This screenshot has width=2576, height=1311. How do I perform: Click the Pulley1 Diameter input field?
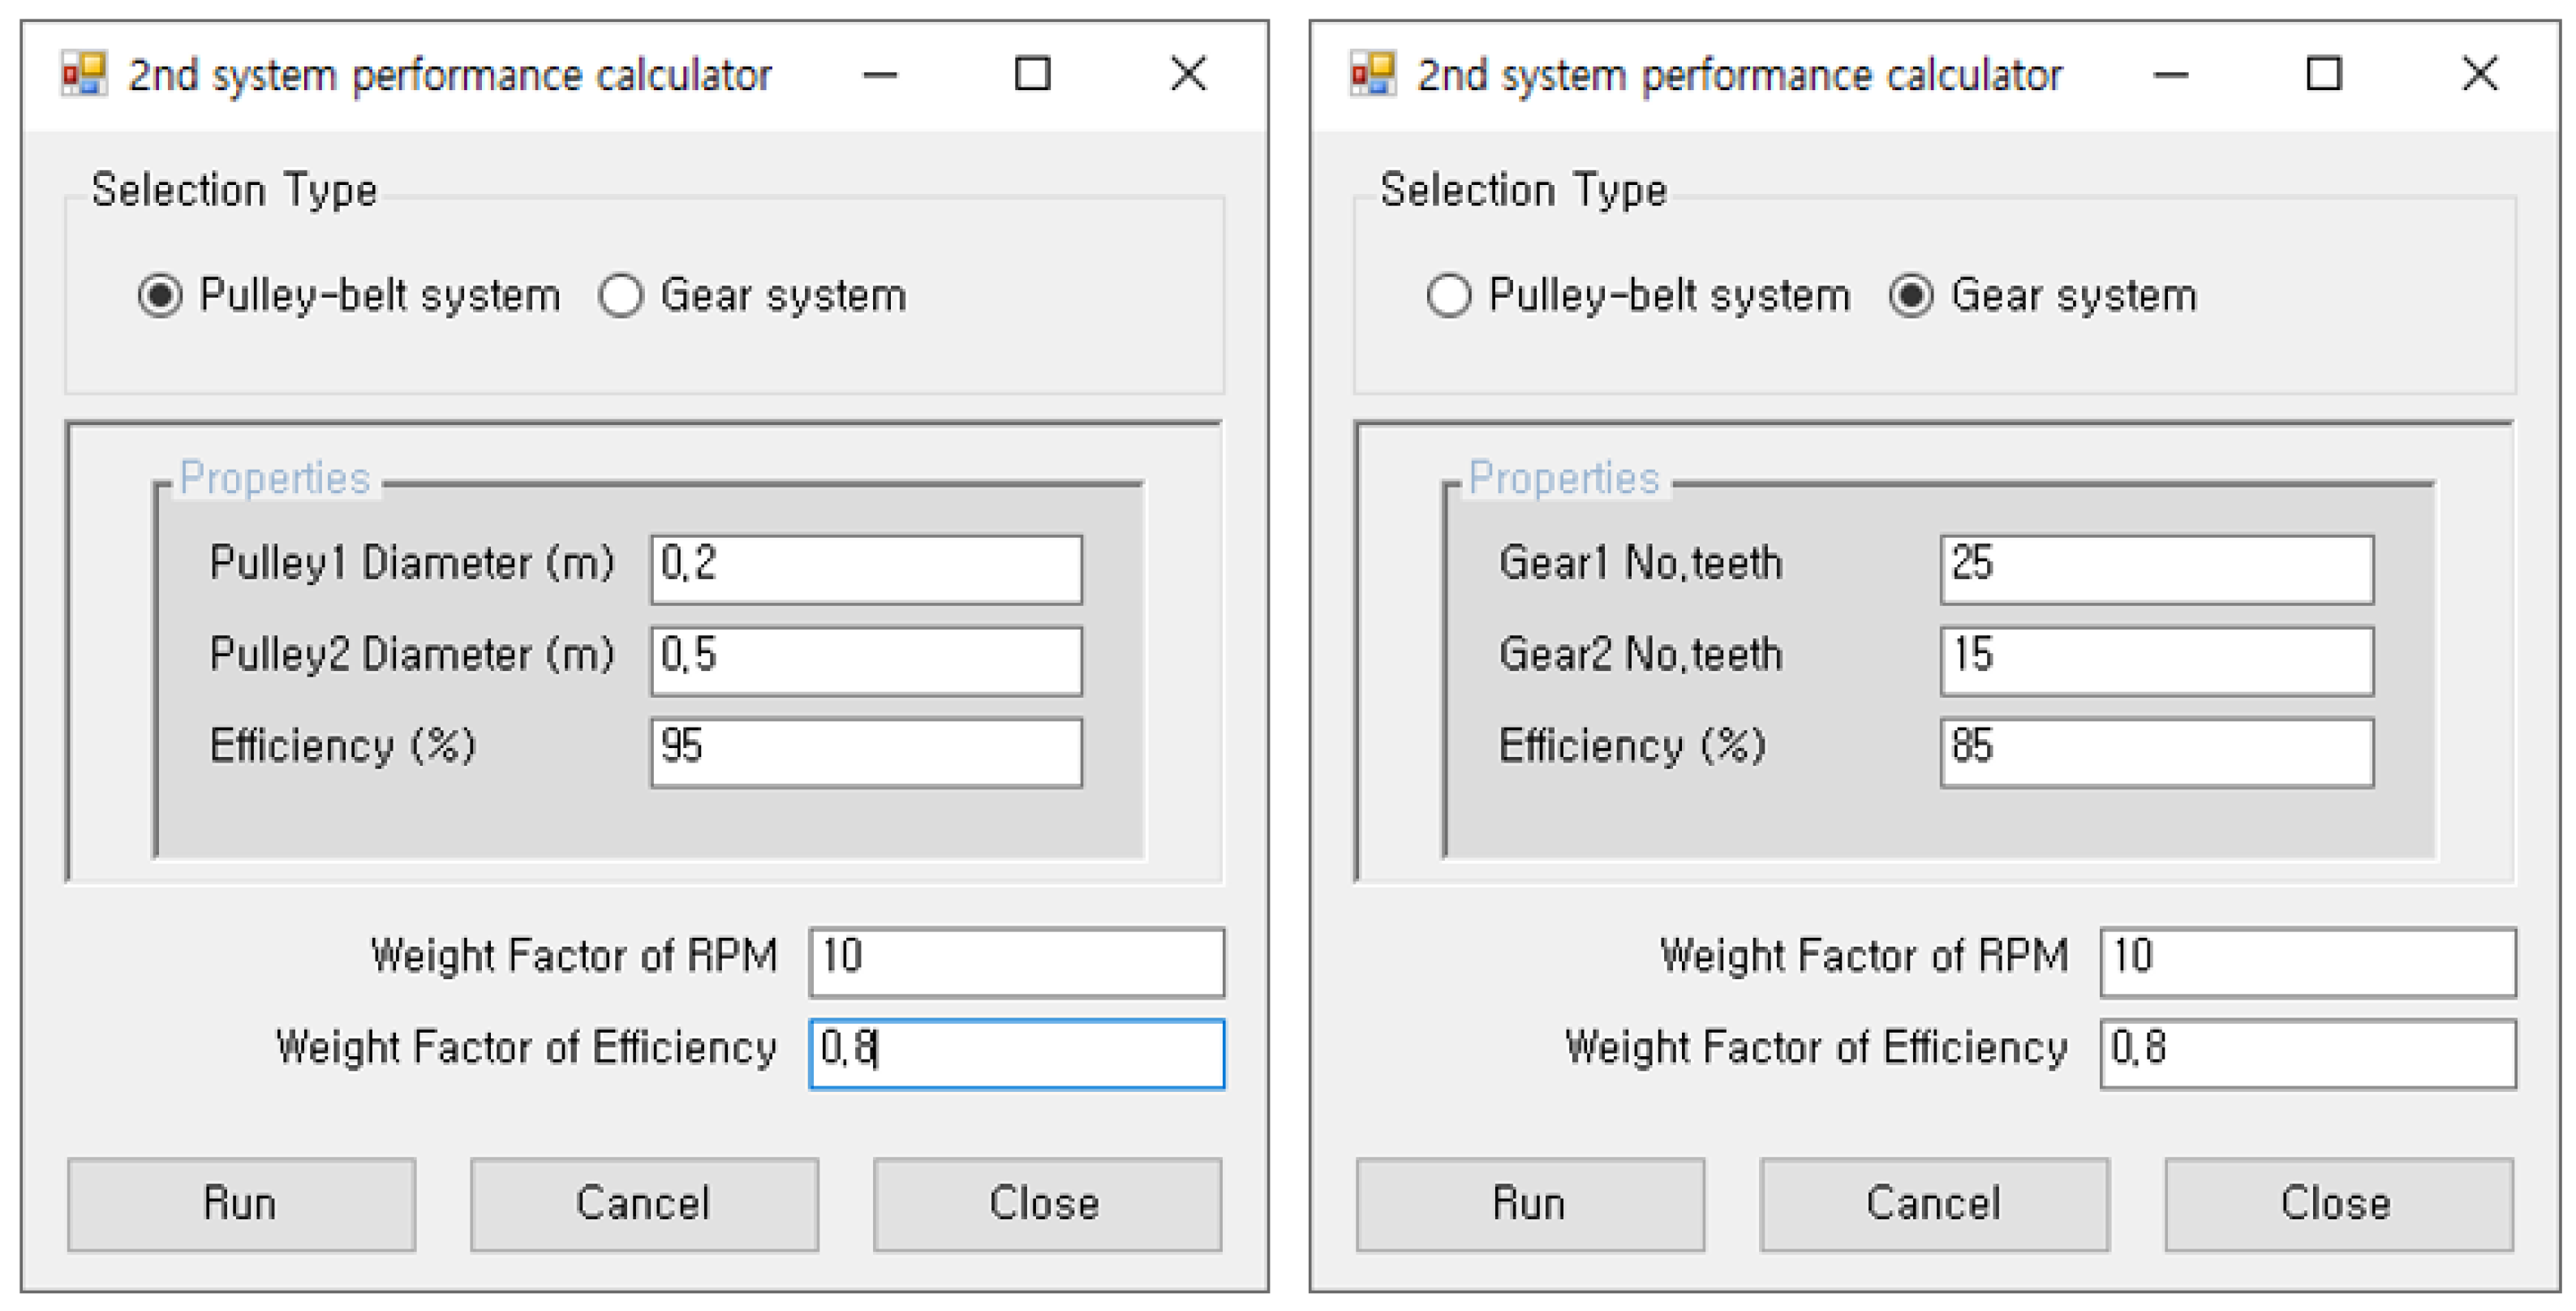click(866, 569)
